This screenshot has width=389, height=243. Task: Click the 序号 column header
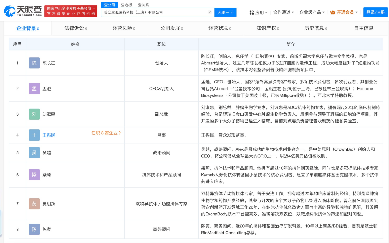coord(17,44)
